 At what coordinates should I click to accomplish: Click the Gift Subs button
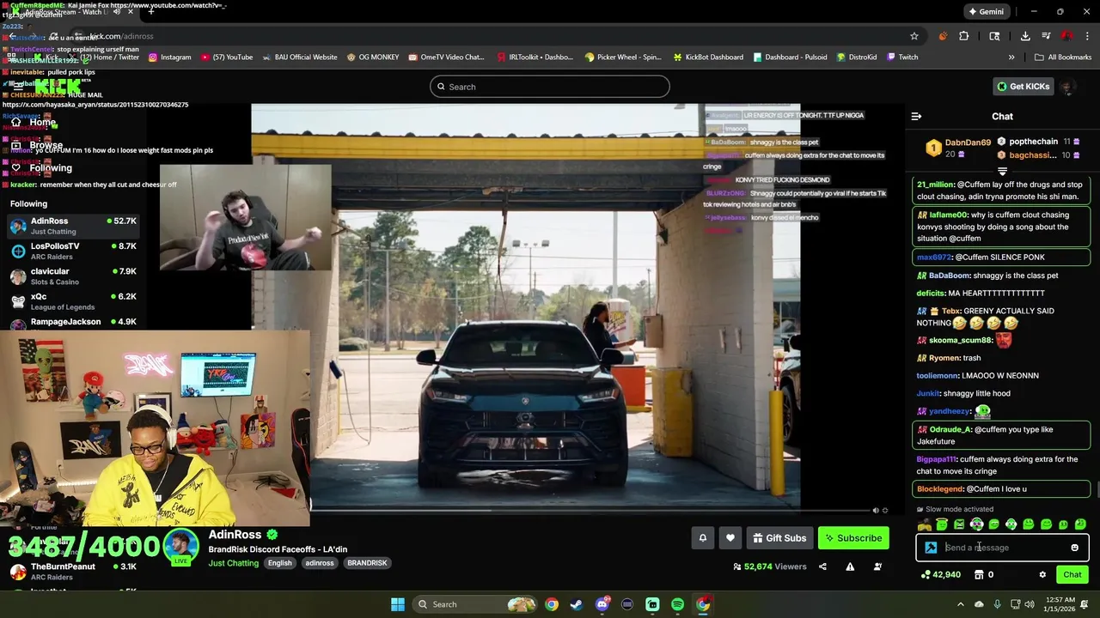[x=779, y=538]
